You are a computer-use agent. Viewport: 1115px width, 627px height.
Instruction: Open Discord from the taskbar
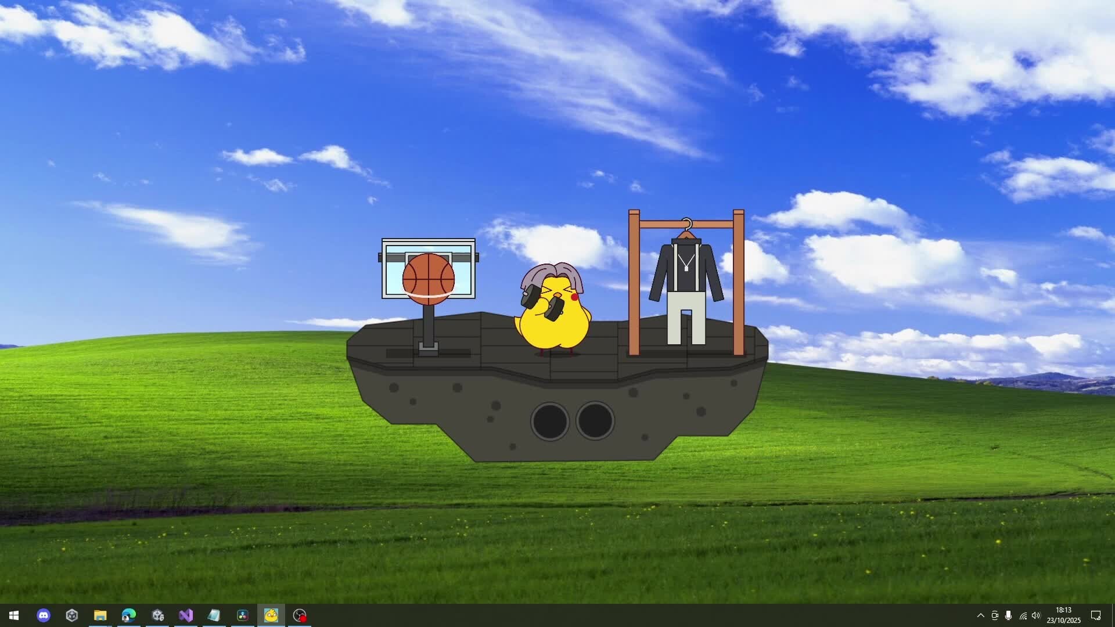click(44, 615)
